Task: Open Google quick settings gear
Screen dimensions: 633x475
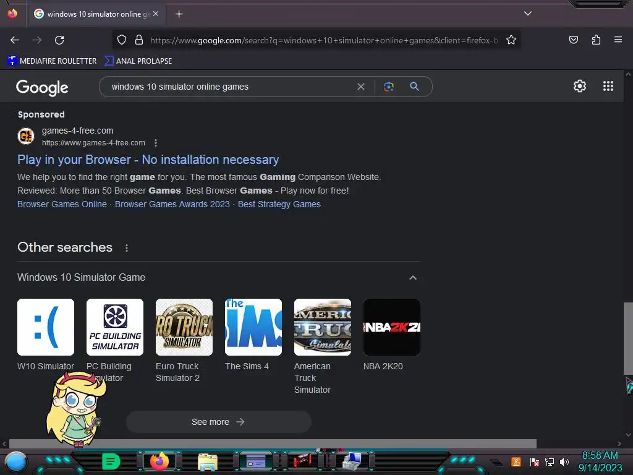Action: tap(580, 86)
